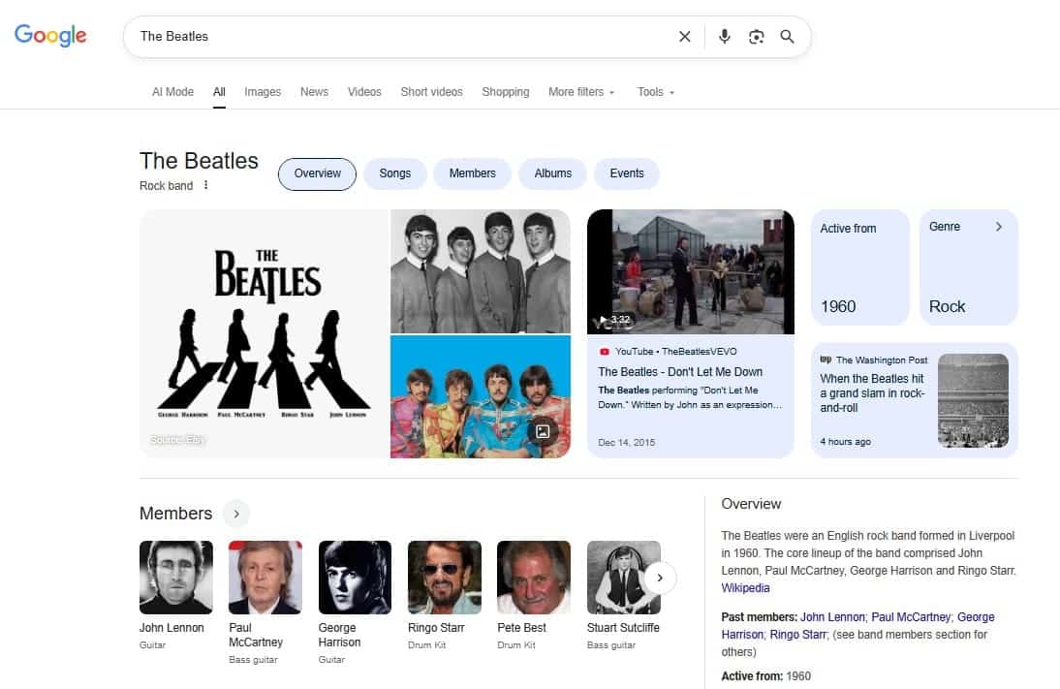Click the John Lennon past members link
Image resolution: width=1060 pixels, height=689 pixels.
point(831,616)
